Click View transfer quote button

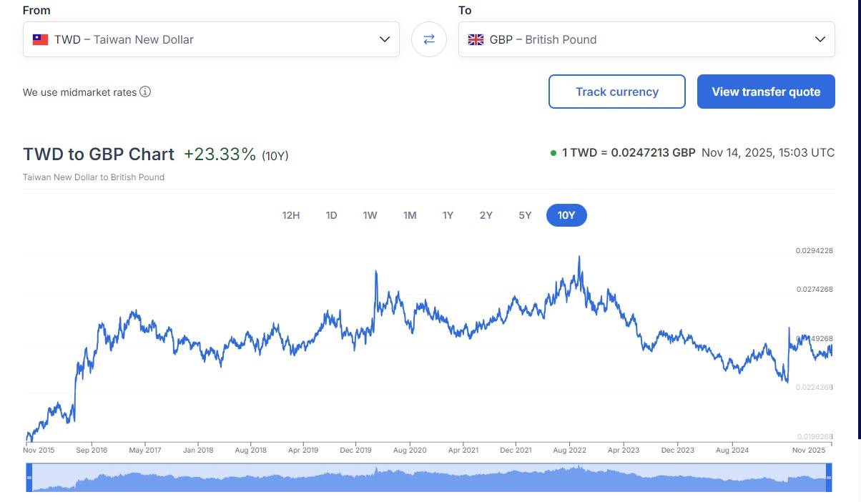(x=766, y=92)
